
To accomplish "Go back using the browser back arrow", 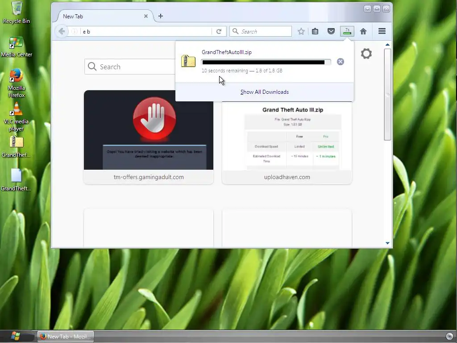I will coord(62,31).
